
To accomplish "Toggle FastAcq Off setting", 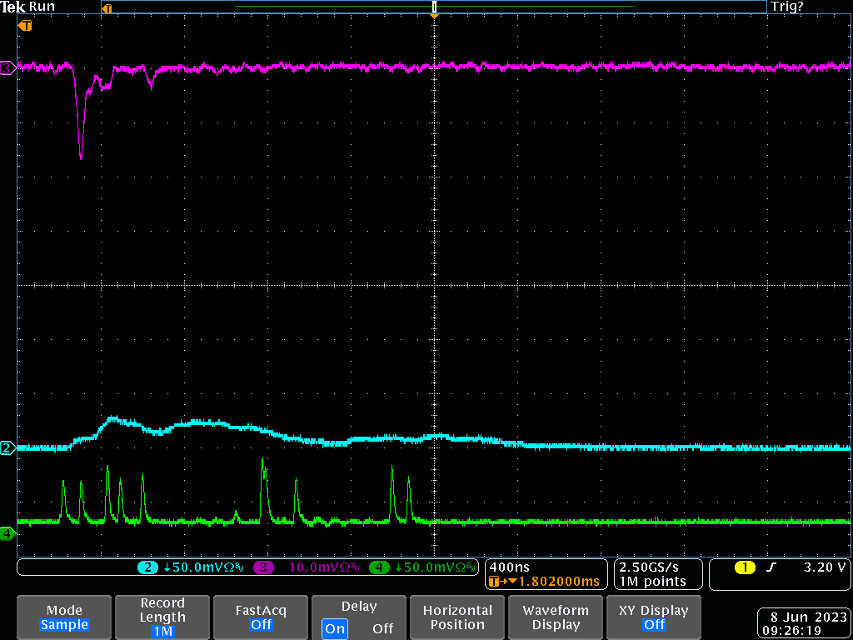I will point(261,617).
